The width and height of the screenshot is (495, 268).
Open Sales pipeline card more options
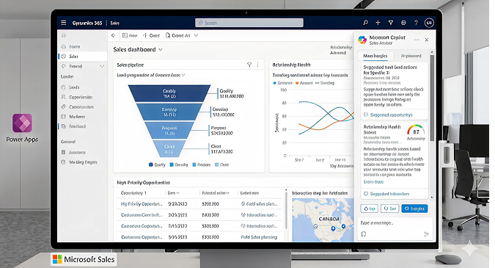click(257, 65)
